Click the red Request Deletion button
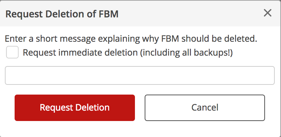The image size is (281, 137). (75, 108)
